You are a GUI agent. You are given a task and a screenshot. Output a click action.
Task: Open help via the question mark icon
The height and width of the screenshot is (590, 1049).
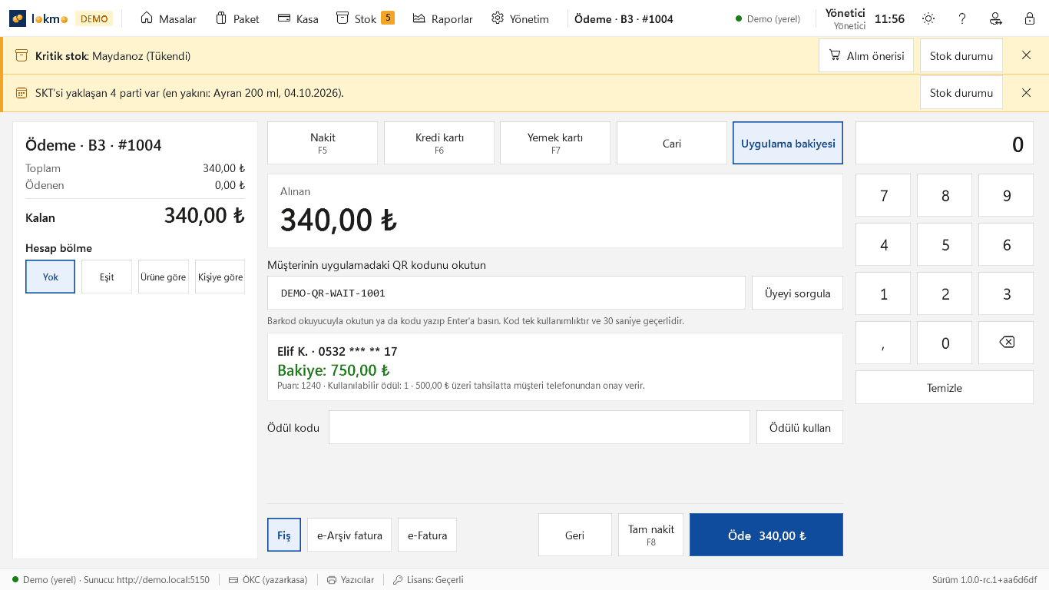click(x=962, y=18)
